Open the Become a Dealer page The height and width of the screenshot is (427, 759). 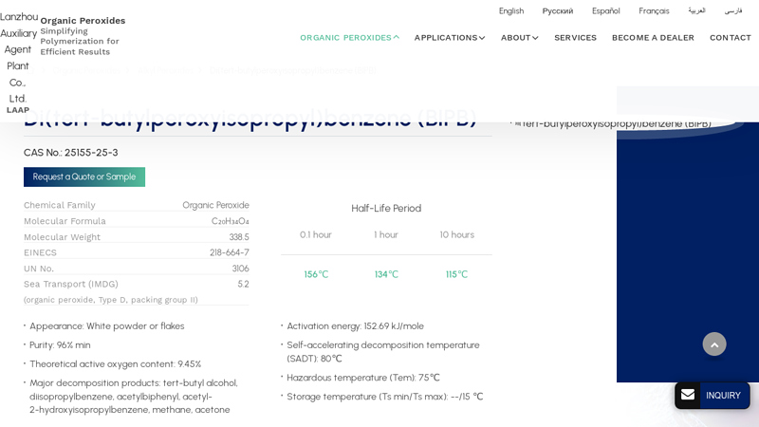point(653,38)
